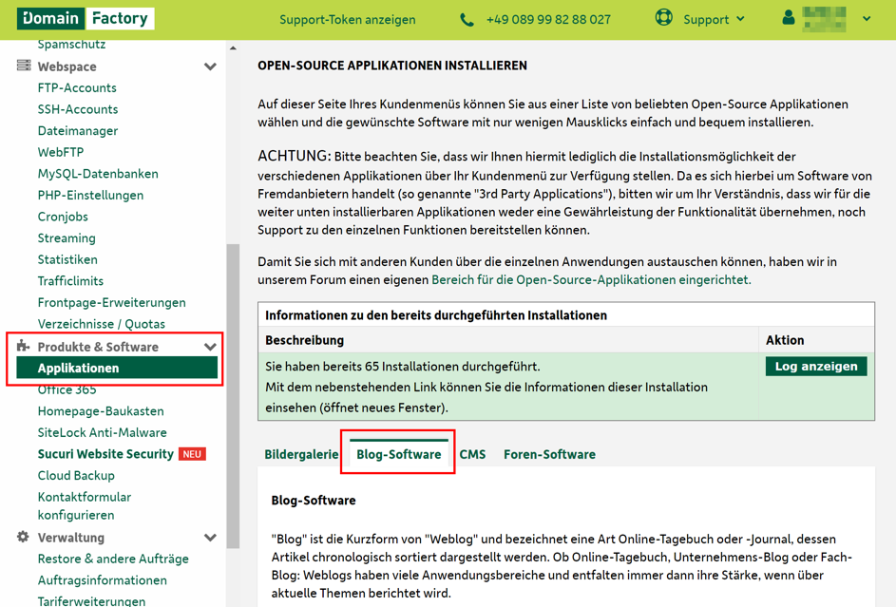
Task: Select the Blog-Software tab
Action: 399,454
